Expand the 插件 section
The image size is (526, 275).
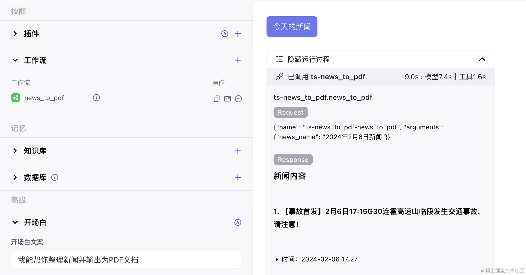(15, 34)
